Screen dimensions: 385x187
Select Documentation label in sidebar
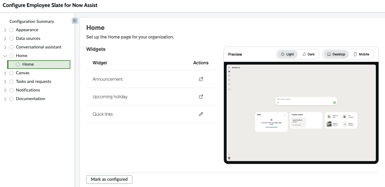(30, 99)
